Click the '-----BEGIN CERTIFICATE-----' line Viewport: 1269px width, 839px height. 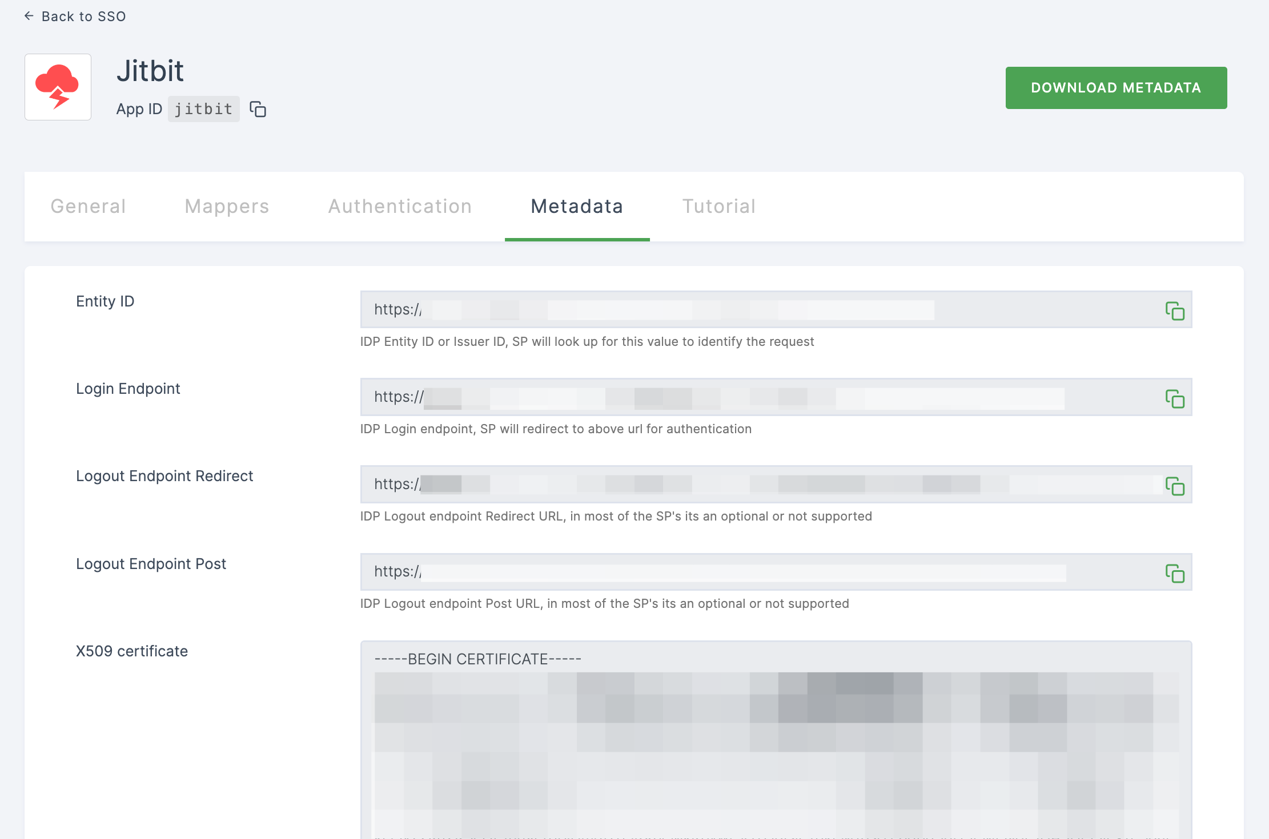click(x=477, y=659)
